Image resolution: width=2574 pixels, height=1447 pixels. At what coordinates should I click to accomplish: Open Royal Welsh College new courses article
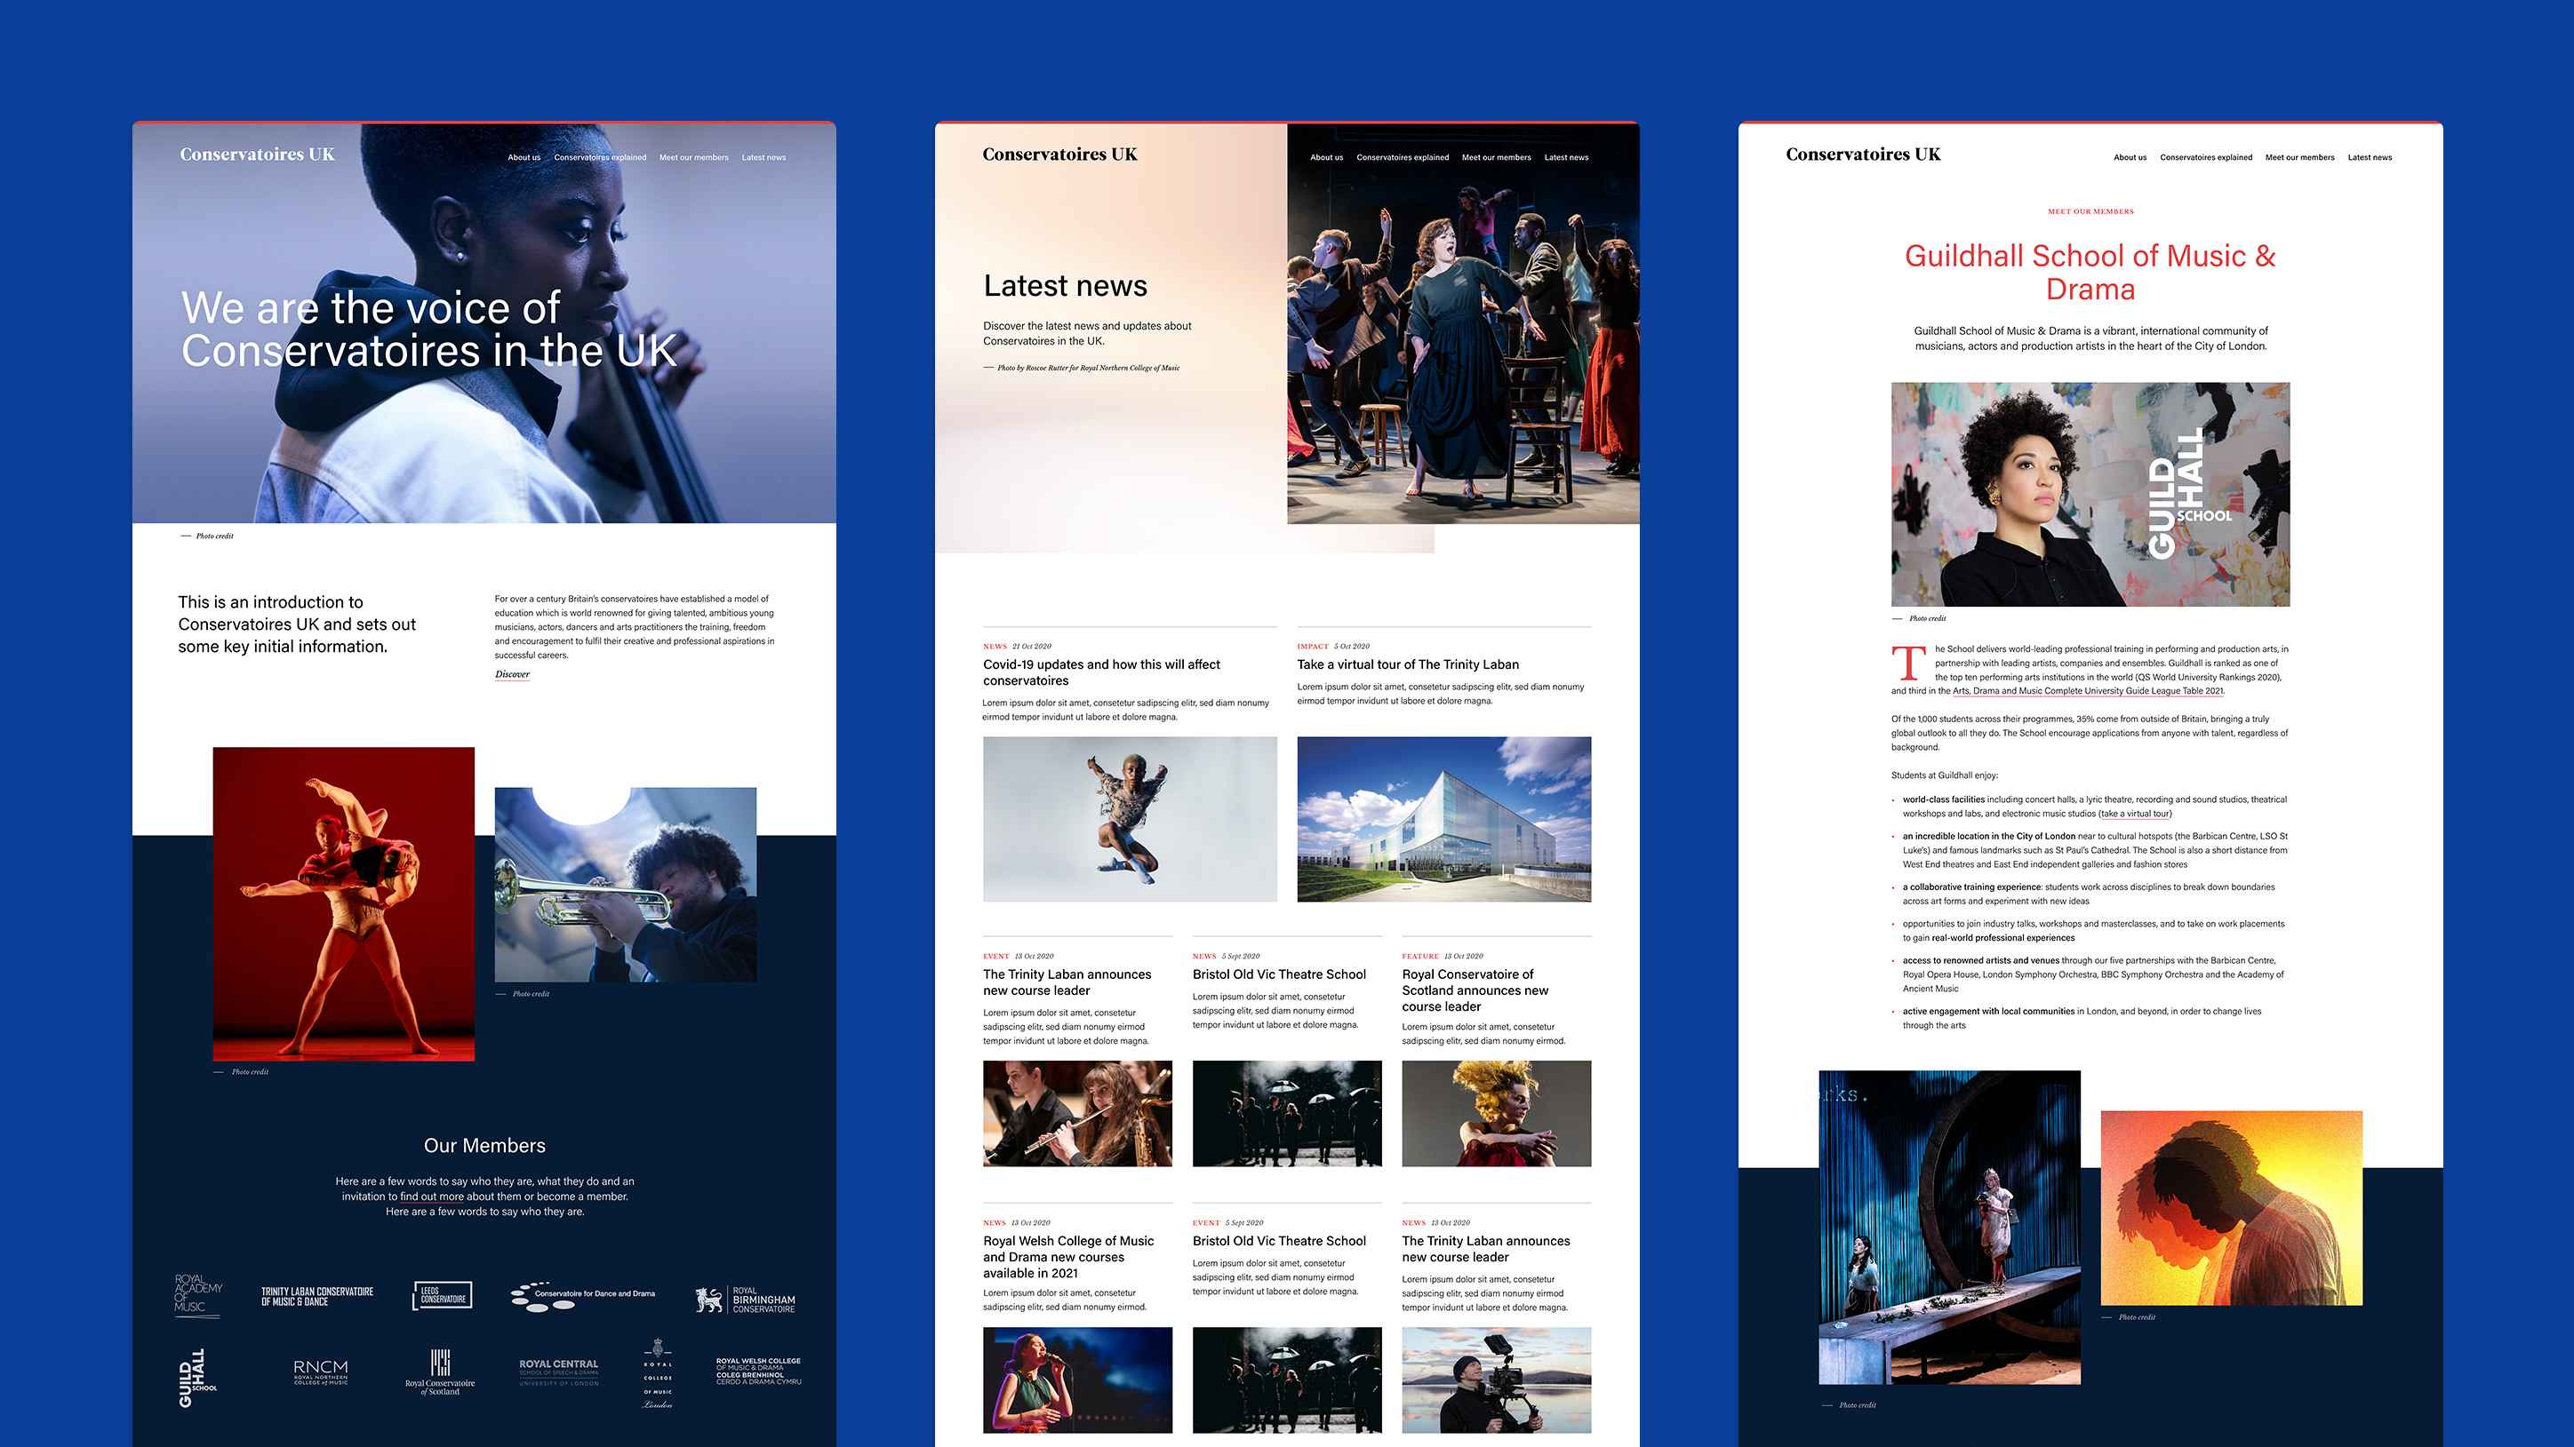pyautogui.click(x=1068, y=1256)
